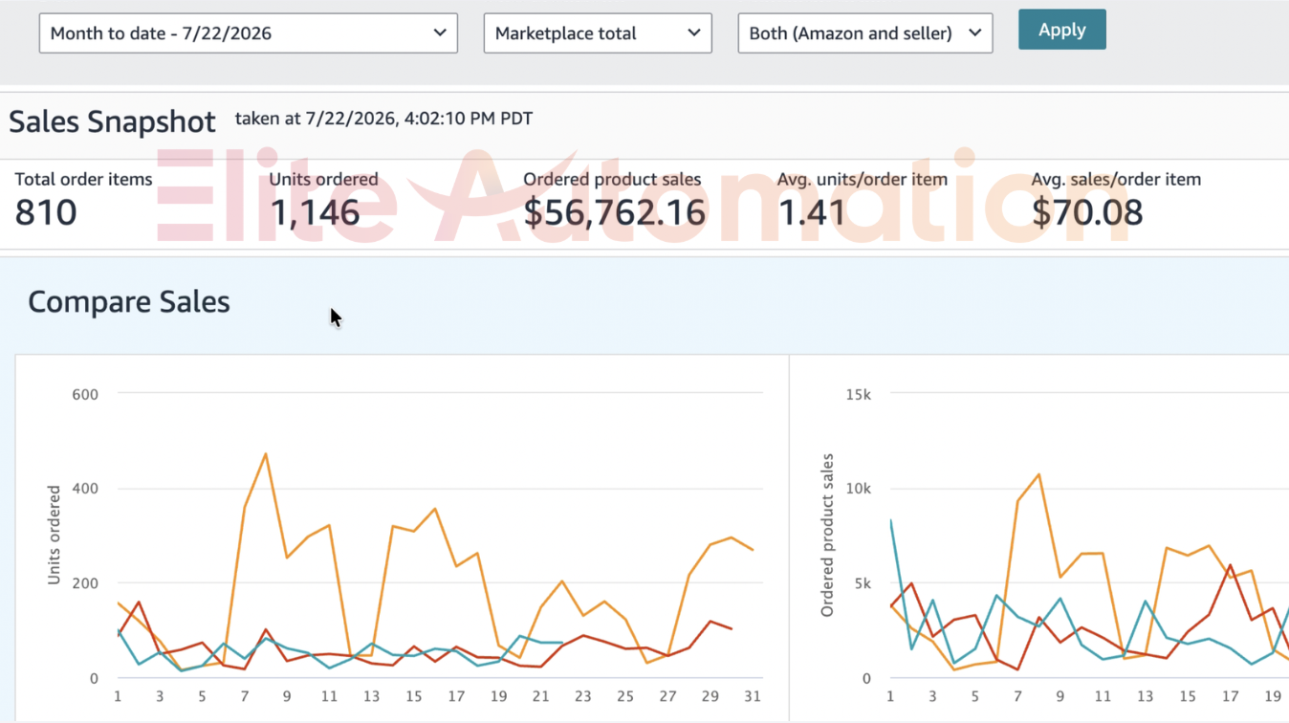Click day 29 on the units chart axis
This screenshot has width=1289, height=723.
tap(710, 696)
